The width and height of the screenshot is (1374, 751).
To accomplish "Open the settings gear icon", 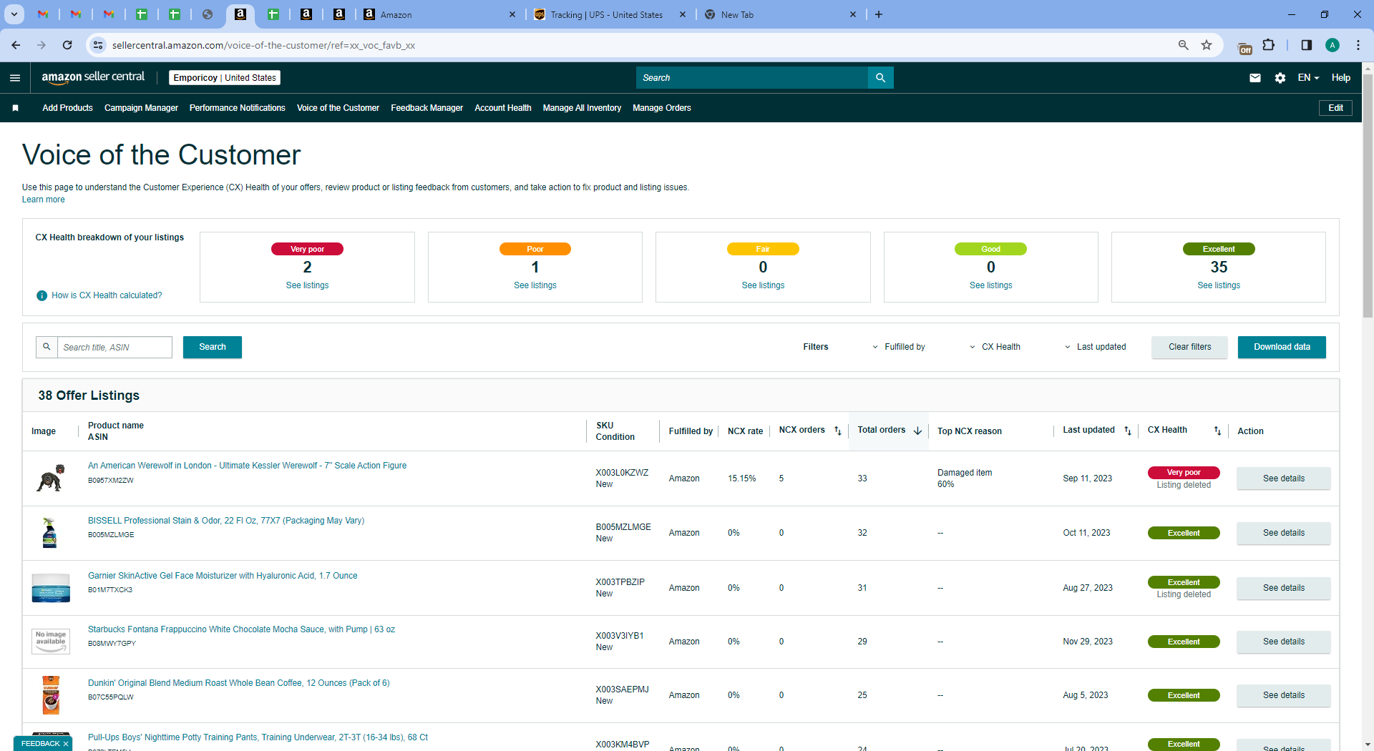I will click(1280, 78).
